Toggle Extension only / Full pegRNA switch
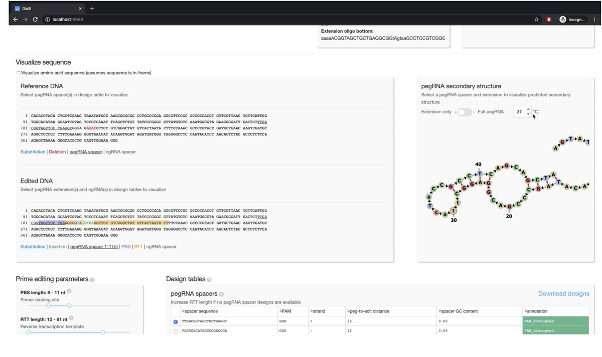Image resolution: width=602 pixels, height=357 pixels. (x=465, y=112)
